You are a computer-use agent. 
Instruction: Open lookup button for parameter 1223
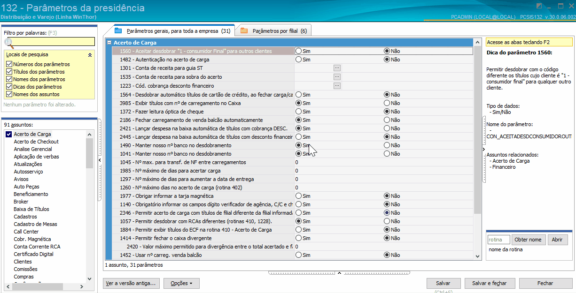337,85
